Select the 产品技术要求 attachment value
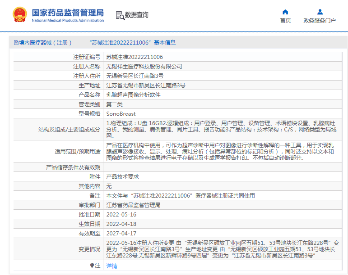 [x=122, y=177]
